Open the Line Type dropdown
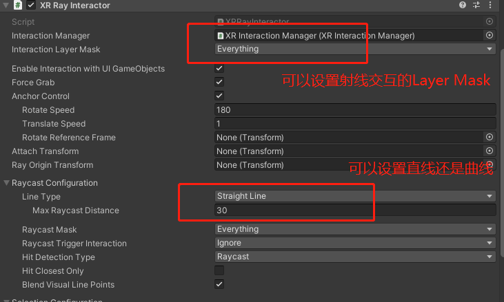Screen dimensions: 504x302 [355, 196]
